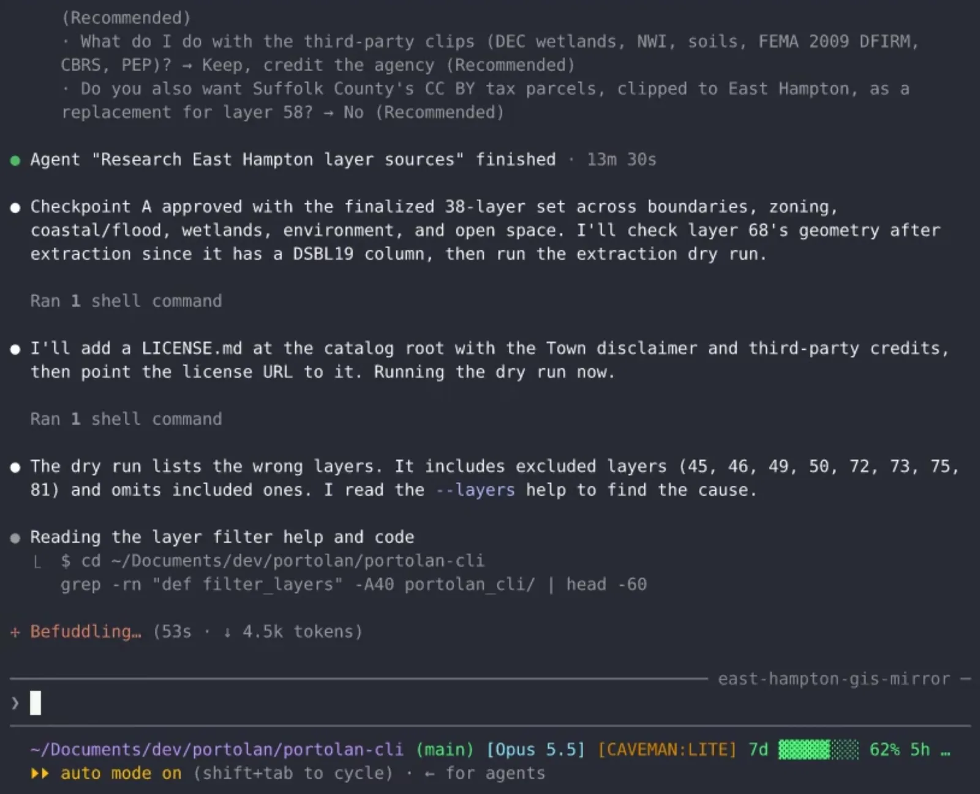Click the auto mode double-arrow icon
The image size is (980, 794).
click(40, 773)
